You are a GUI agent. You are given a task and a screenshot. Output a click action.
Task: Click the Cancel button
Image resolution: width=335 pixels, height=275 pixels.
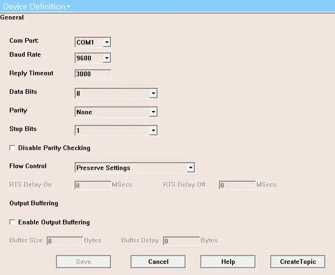click(158, 262)
